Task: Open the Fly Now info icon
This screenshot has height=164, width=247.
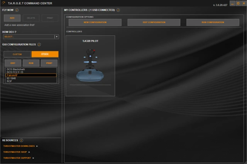Action: pyautogui.click(x=17, y=10)
